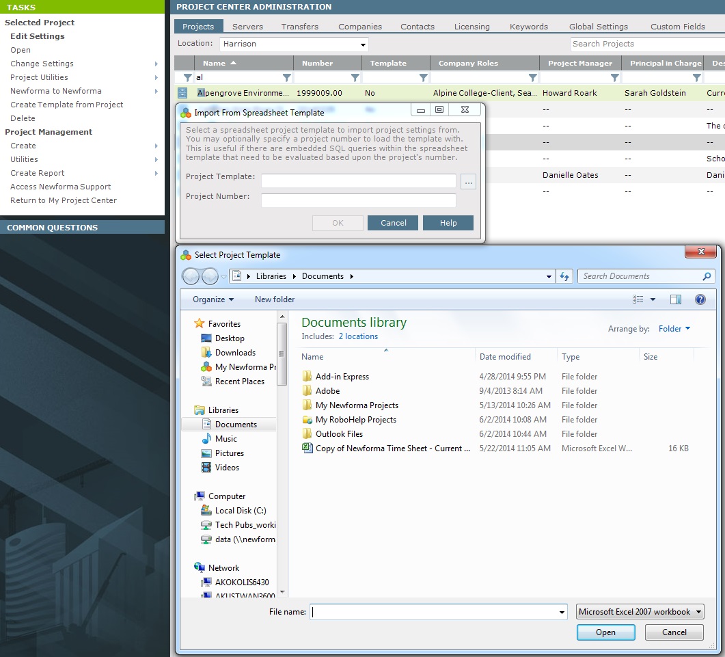
Task: Expand the Location Harrison dropdown
Action: [363, 44]
